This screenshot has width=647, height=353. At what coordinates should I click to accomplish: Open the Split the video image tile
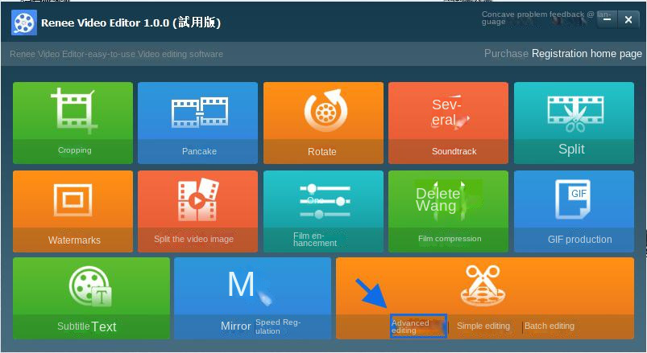click(x=197, y=211)
